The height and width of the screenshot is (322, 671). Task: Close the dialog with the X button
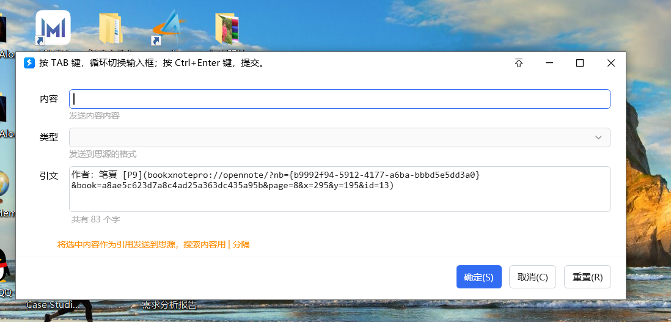611,64
